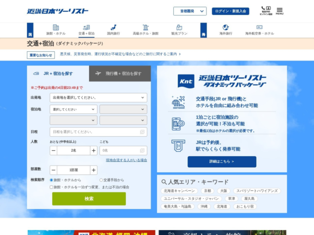This screenshot has width=314, height=235.
Task: Click the globe, plane and train transport icon
Action: point(178,102)
